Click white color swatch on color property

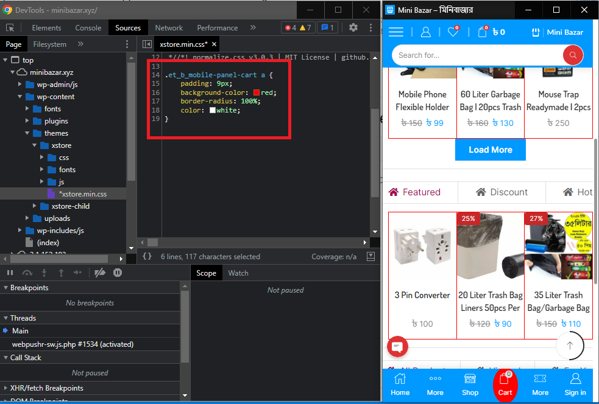[213, 110]
